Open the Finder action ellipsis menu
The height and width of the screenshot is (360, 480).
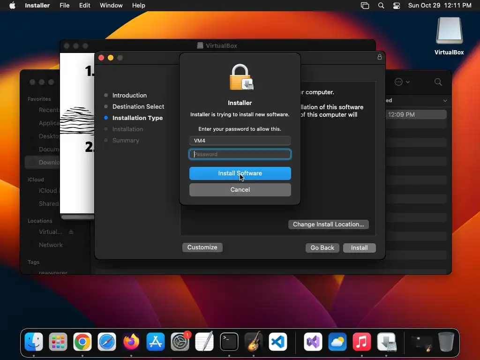(402, 82)
